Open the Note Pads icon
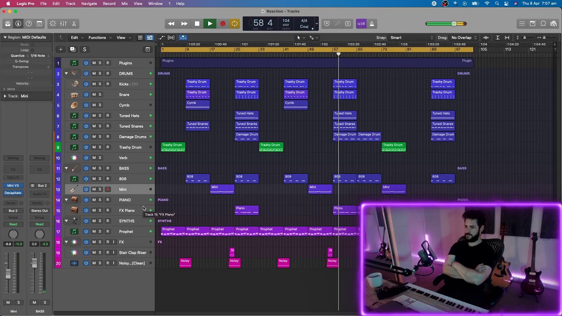562x316 pixels. (x=533, y=24)
